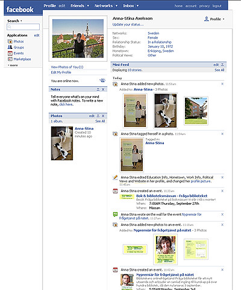
Task: Close the Photos box with X
Action: point(103,116)
